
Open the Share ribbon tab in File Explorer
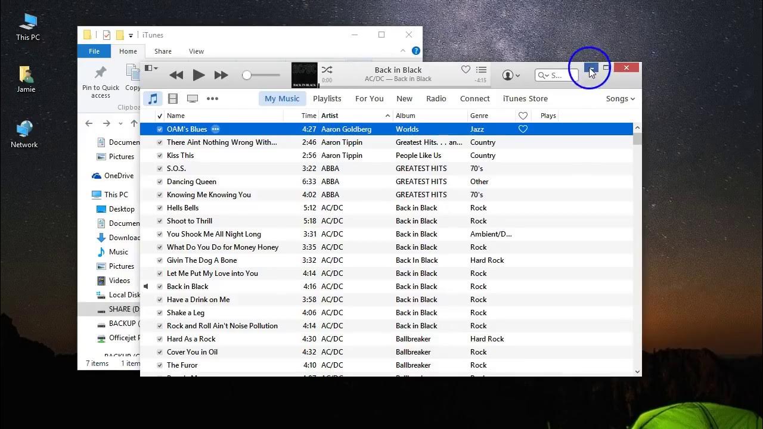click(163, 51)
